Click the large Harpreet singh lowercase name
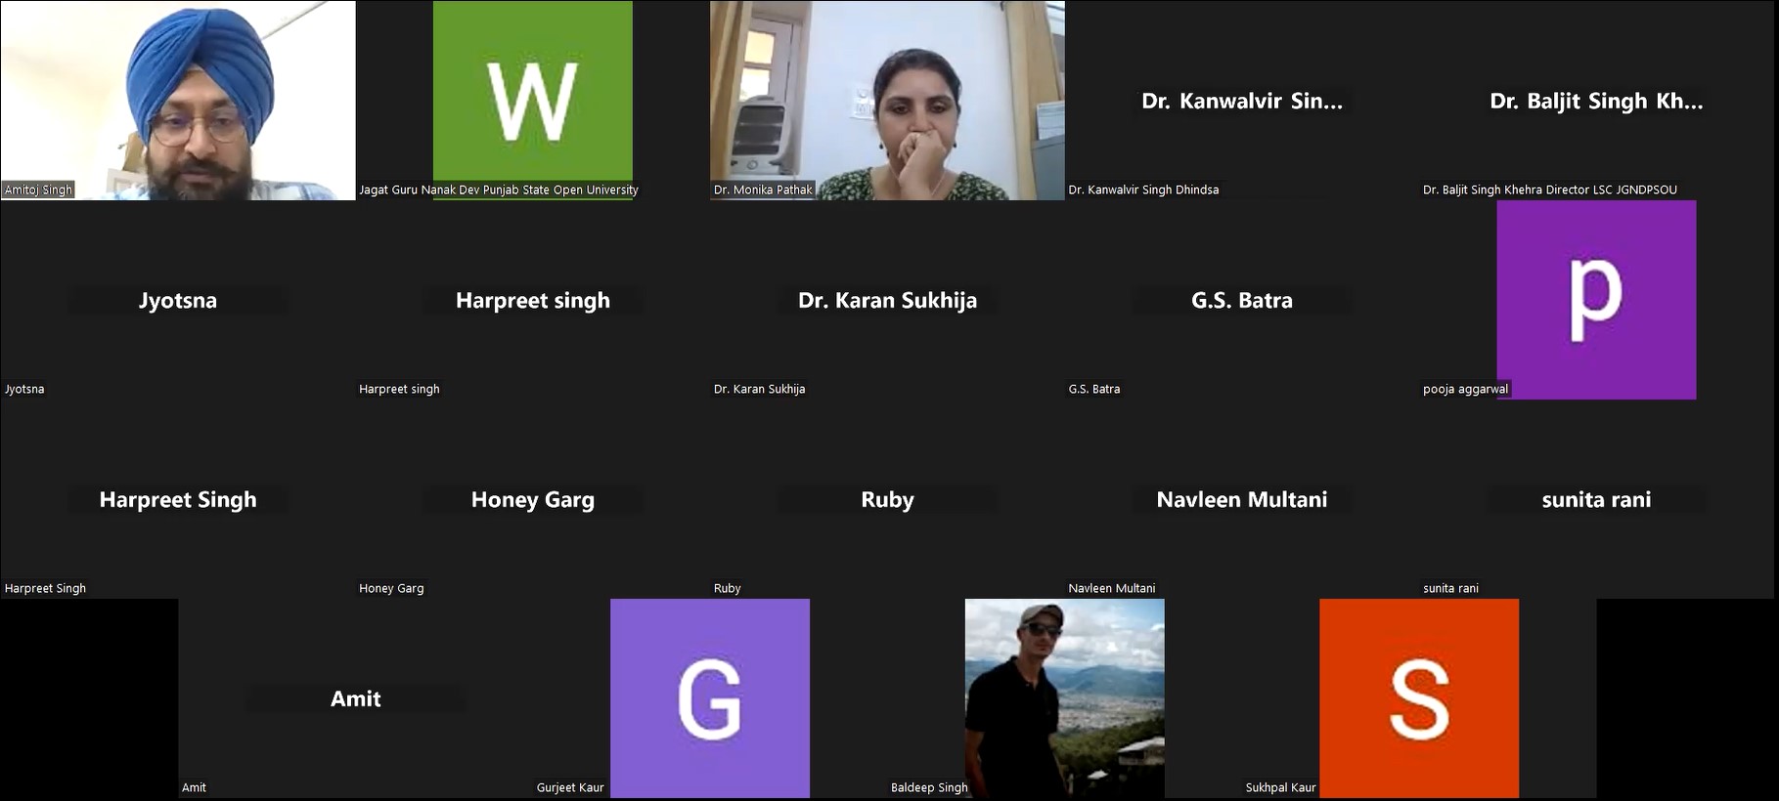The width and height of the screenshot is (1779, 801). (533, 300)
